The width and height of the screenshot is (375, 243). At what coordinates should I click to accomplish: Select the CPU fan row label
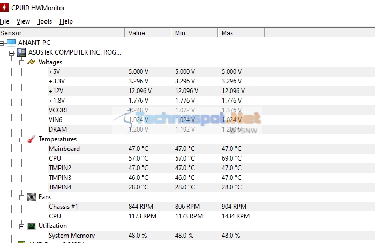[x=55, y=216]
